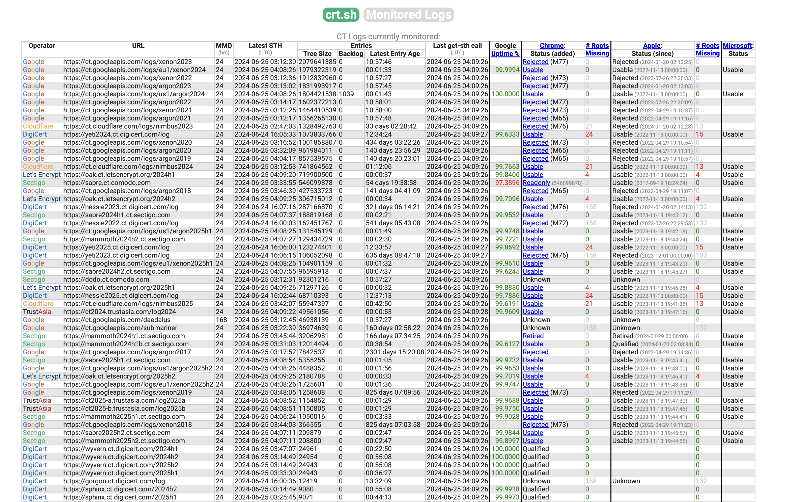Viewport: 787px width, 502px height.
Task: Click Retired link in mammoth2024h1 row
Action: pyautogui.click(x=533, y=336)
